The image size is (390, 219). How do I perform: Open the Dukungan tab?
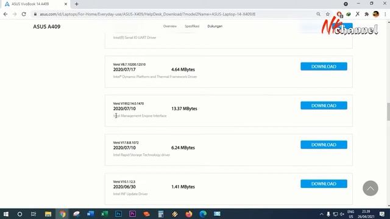pyautogui.click(x=215, y=26)
